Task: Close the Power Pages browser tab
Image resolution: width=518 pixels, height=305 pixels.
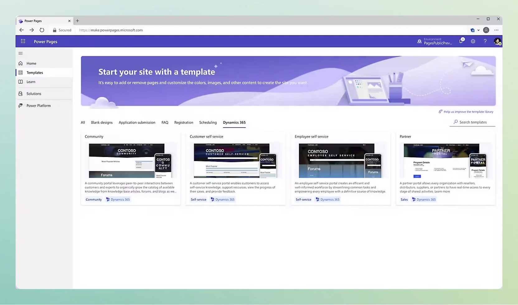Action: (69, 21)
